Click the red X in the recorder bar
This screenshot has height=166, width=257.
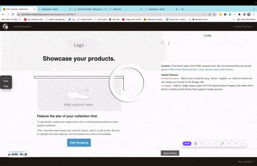pos(229,144)
